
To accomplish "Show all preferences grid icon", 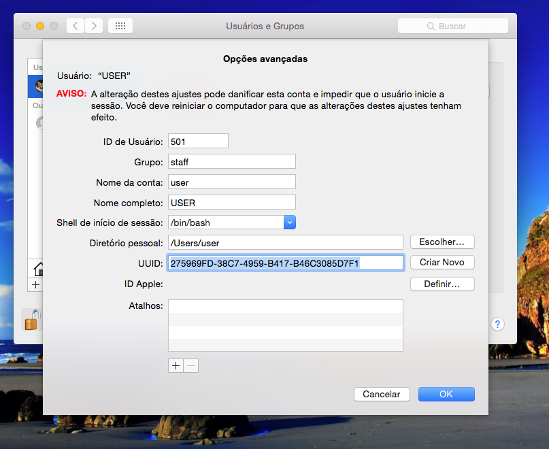I will (120, 26).
